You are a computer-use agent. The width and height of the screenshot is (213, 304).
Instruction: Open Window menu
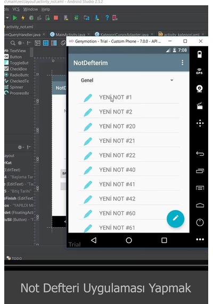coord(30,9)
